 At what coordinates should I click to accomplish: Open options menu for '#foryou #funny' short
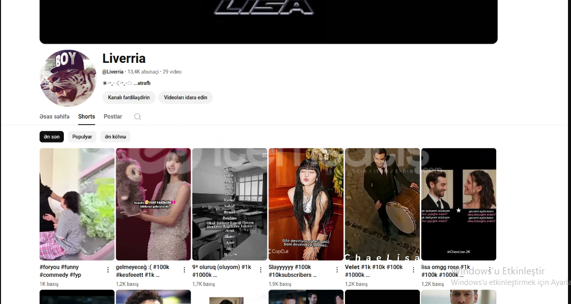(108, 270)
